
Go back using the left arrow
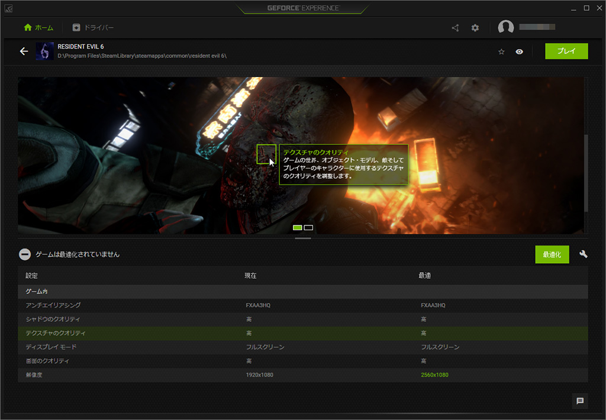(x=24, y=51)
